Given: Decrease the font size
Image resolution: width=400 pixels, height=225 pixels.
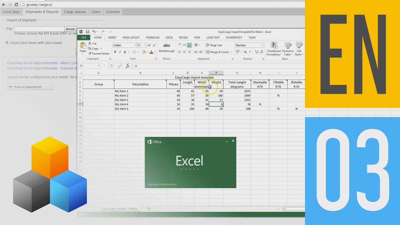Looking at the screenshot, I should tap(154, 45).
